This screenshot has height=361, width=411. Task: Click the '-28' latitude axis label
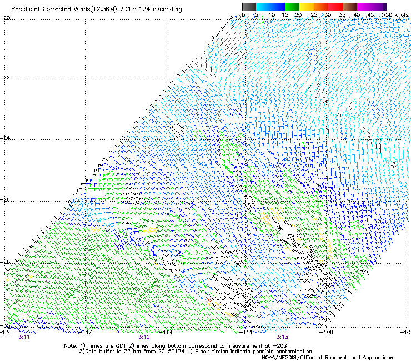click(5, 262)
